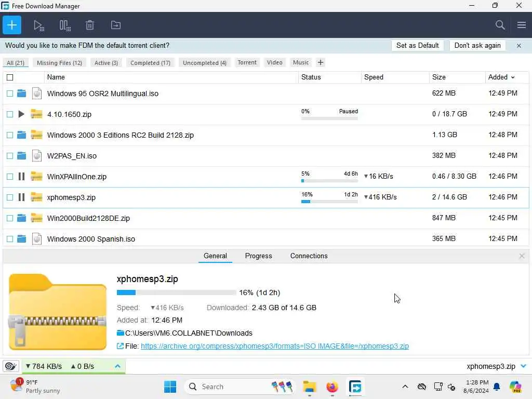The image size is (532, 399).
Task: Open folder for Windows 2000 Spanish.iso
Action: [x=21, y=239]
